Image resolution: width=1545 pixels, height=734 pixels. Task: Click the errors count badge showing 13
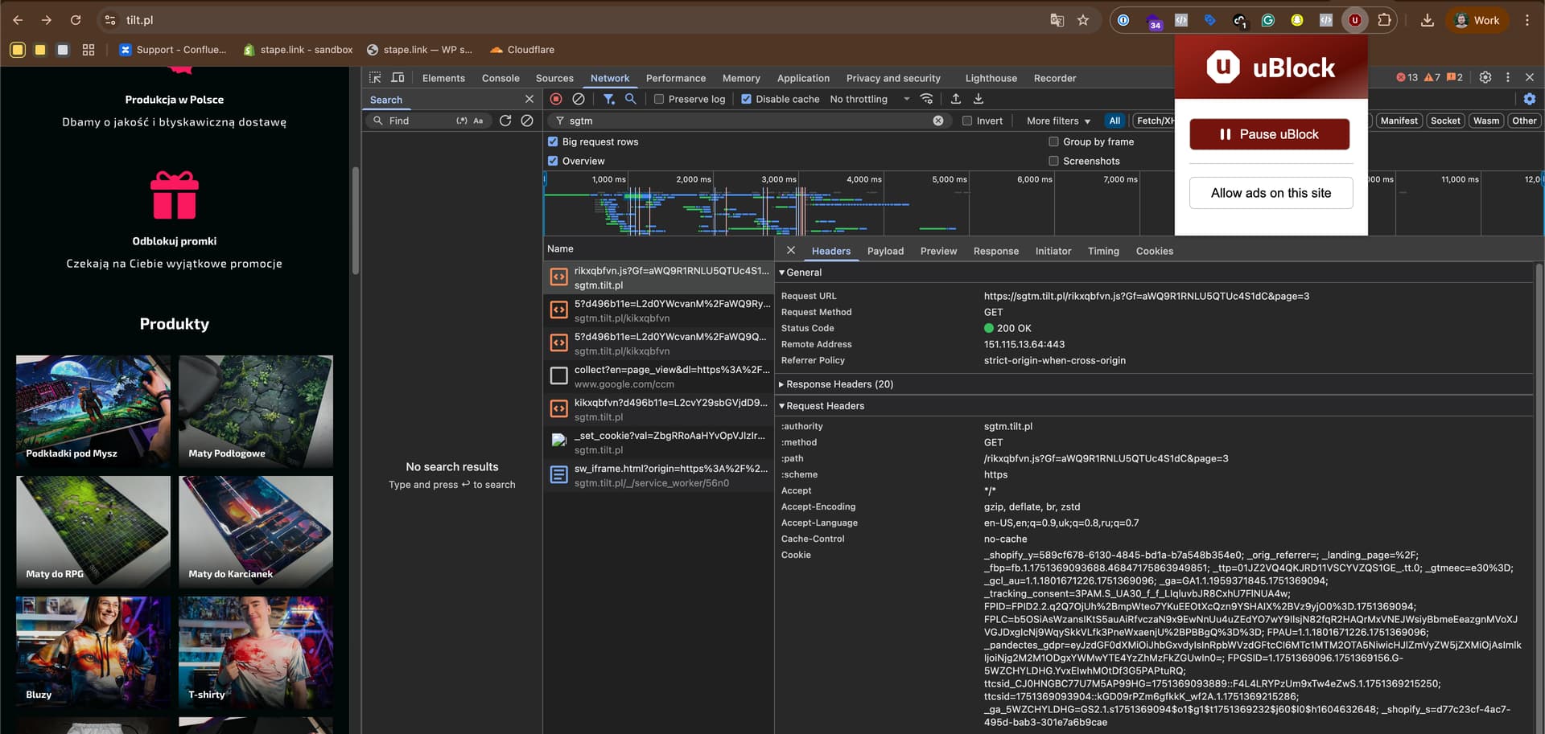point(1407,77)
